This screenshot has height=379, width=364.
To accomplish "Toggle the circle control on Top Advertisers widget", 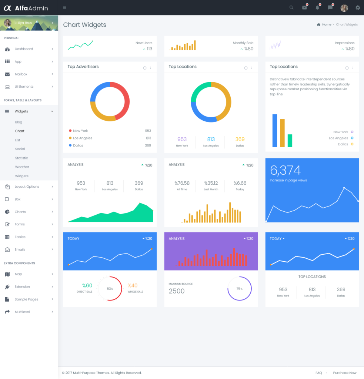I will tap(145, 68).
